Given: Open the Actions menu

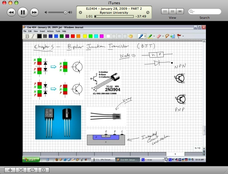Looking at the screenshot, I should [x=50, y=31].
